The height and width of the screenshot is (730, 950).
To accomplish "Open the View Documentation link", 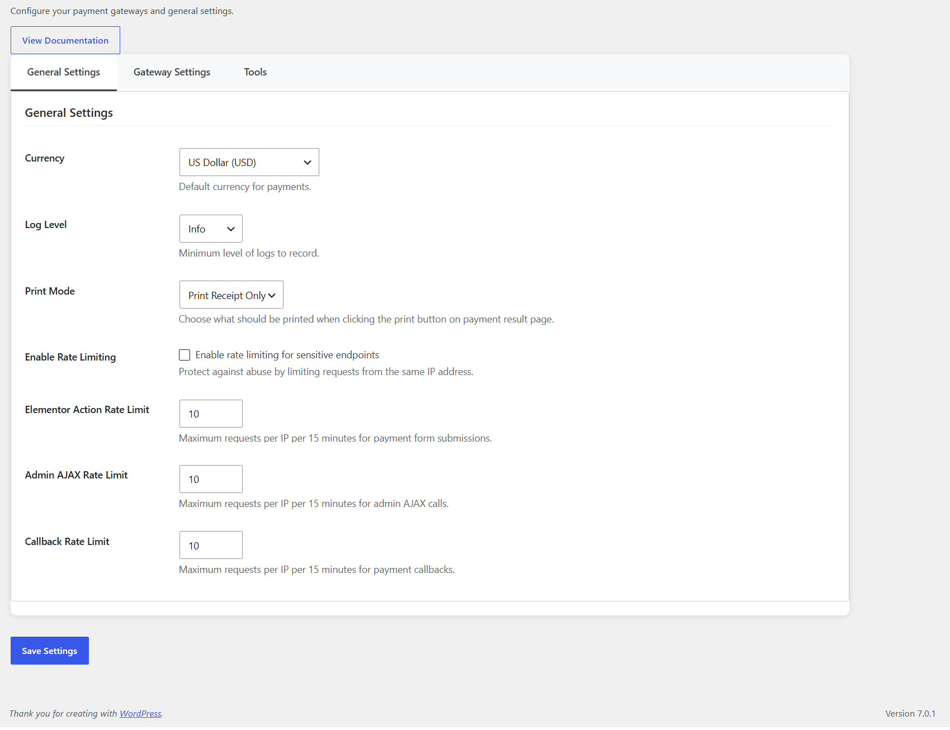I will pyautogui.click(x=65, y=40).
